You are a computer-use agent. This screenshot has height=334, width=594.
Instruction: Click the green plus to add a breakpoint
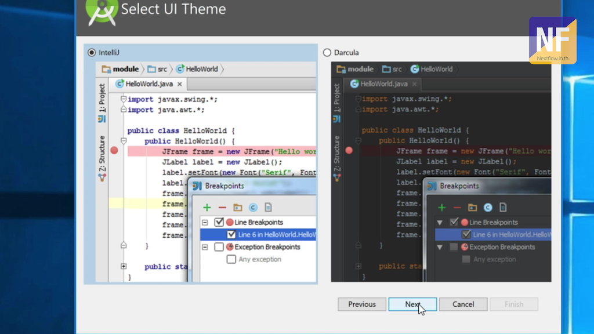click(x=207, y=207)
